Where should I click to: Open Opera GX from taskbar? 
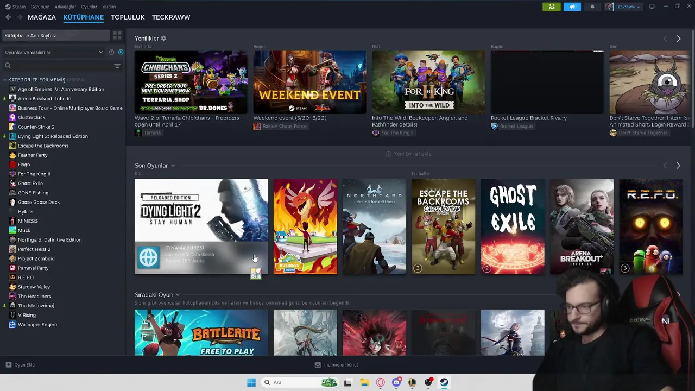(380, 382)
